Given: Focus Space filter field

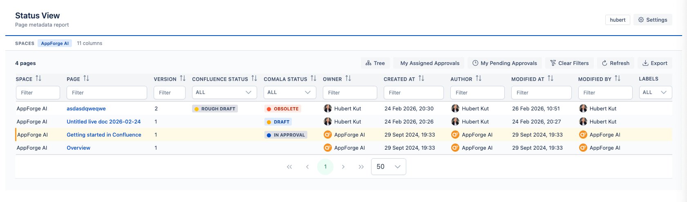Looking at the screenshot, I should pyautogui.click(x=38, y=92).
